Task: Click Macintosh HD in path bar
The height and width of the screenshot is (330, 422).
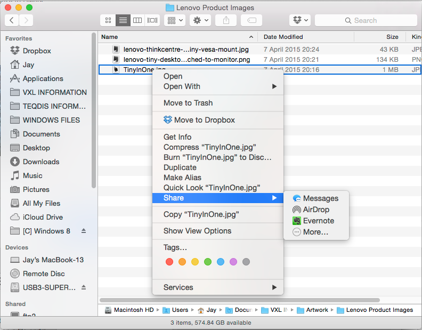Action: pyautogui.click(x=129, y=310)
